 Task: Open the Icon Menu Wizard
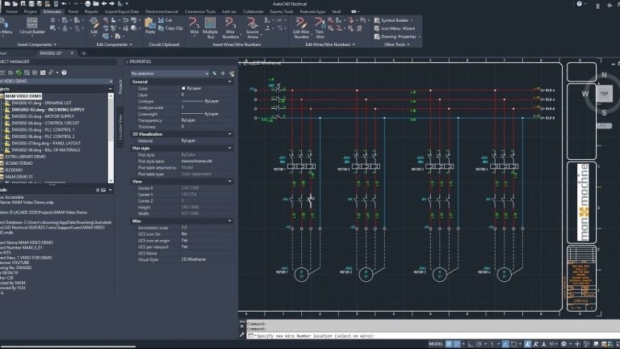[395, 28]
